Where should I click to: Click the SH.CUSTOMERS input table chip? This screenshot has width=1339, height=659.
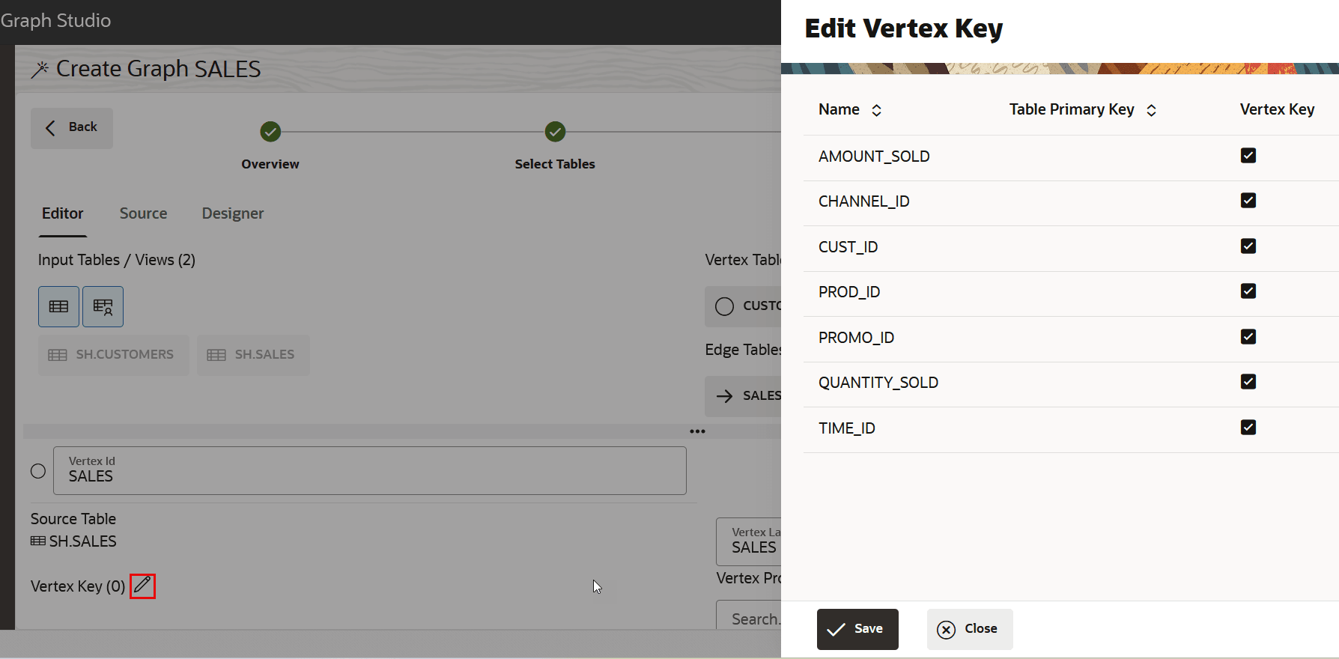[113, 355]
